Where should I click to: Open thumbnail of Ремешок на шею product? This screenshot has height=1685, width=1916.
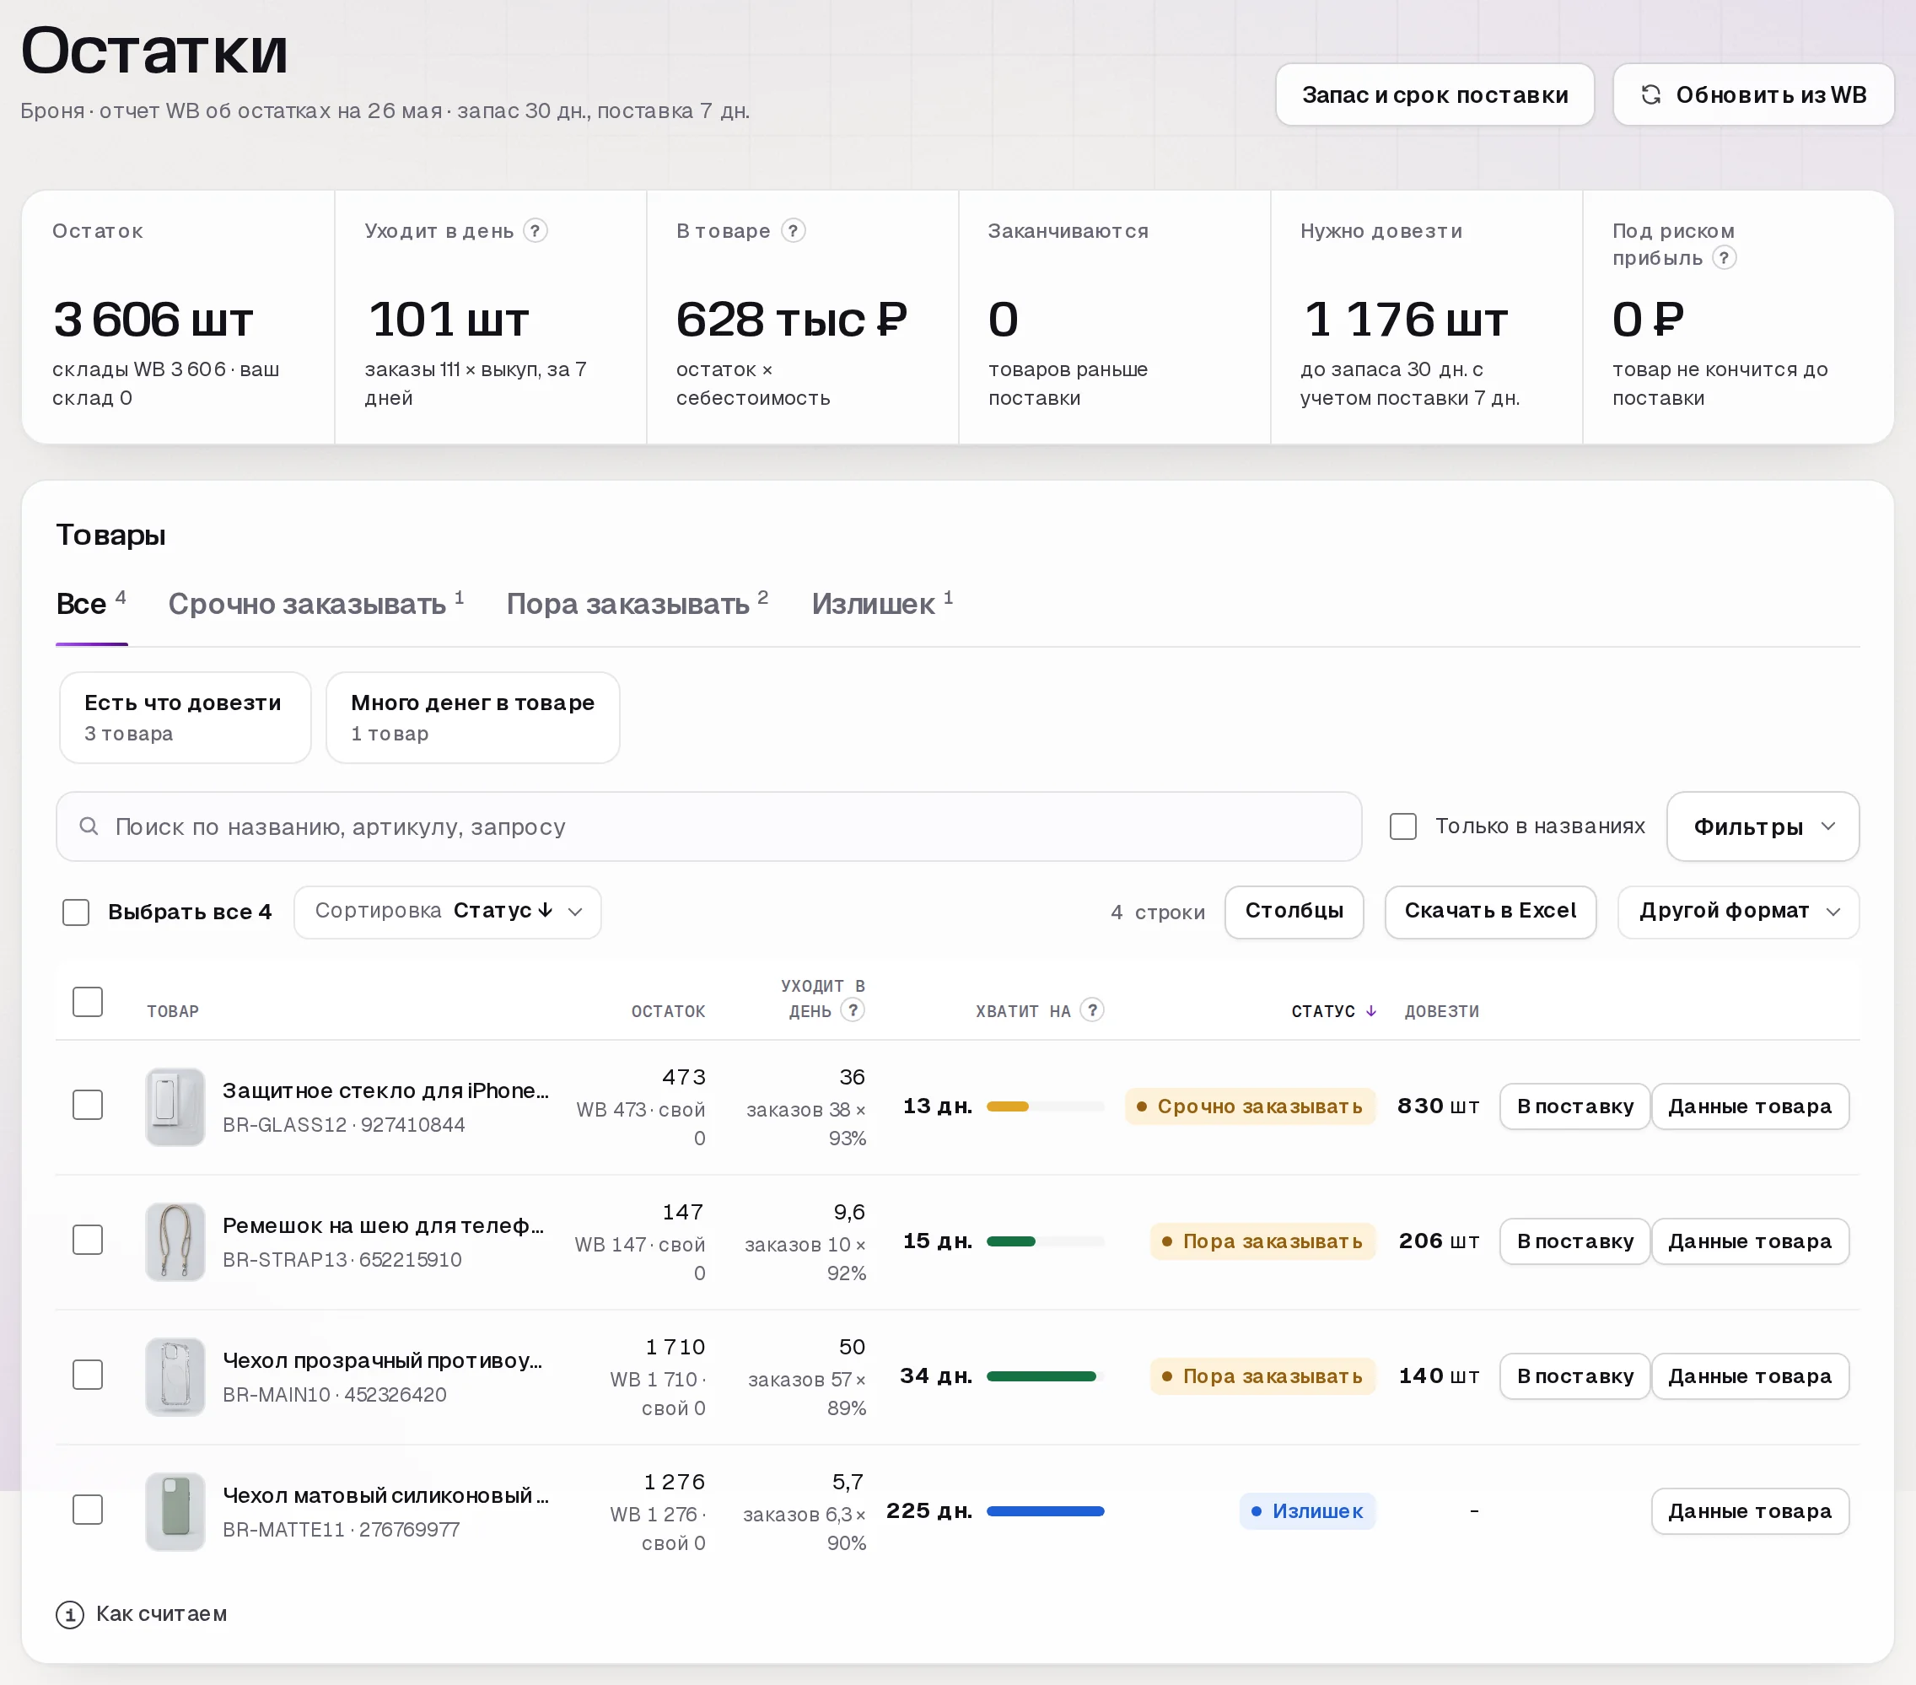[175, 1241]
